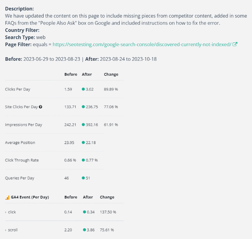Viewport: 252px width, 239px height.
Task: Click the 137.50 % change value
Action: (x=108, y=212)
